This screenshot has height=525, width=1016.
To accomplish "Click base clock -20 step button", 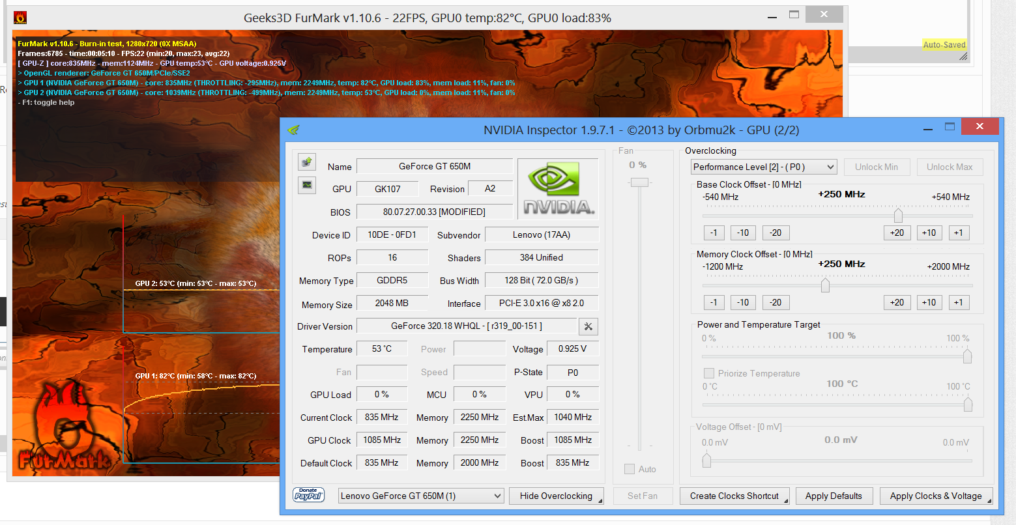I will 776,233.
